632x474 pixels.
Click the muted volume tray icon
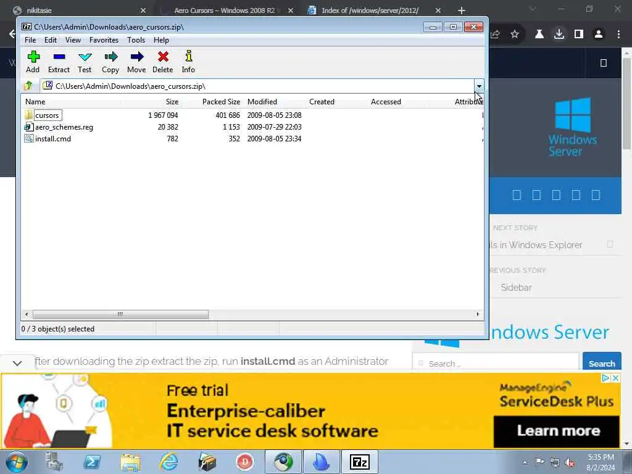pos(570,463)
